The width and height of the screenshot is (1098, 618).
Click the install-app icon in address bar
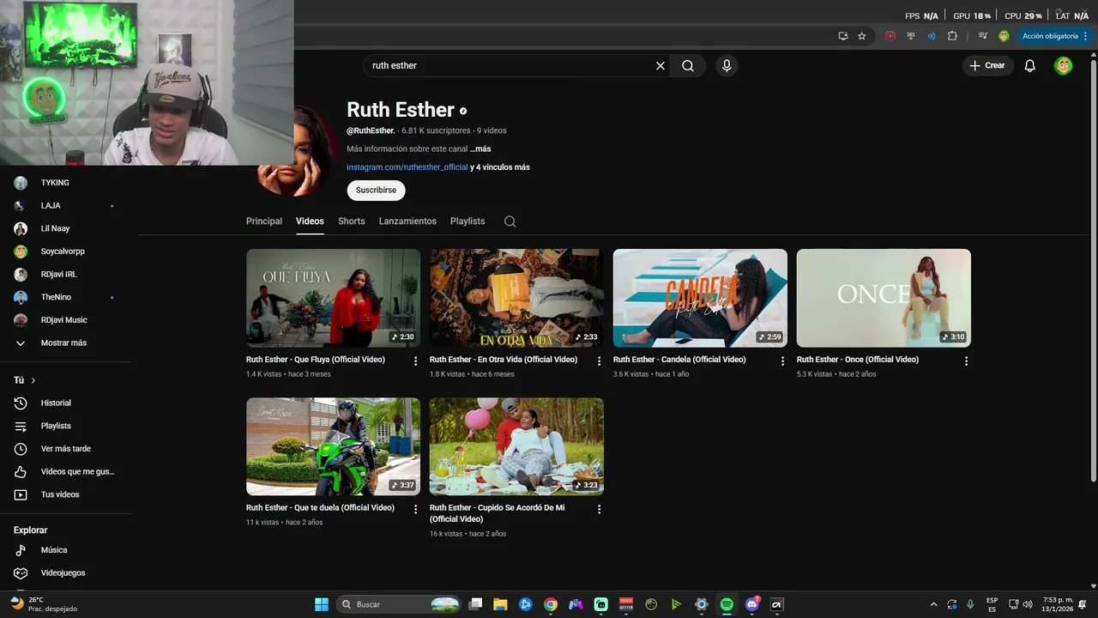point(843,36)
